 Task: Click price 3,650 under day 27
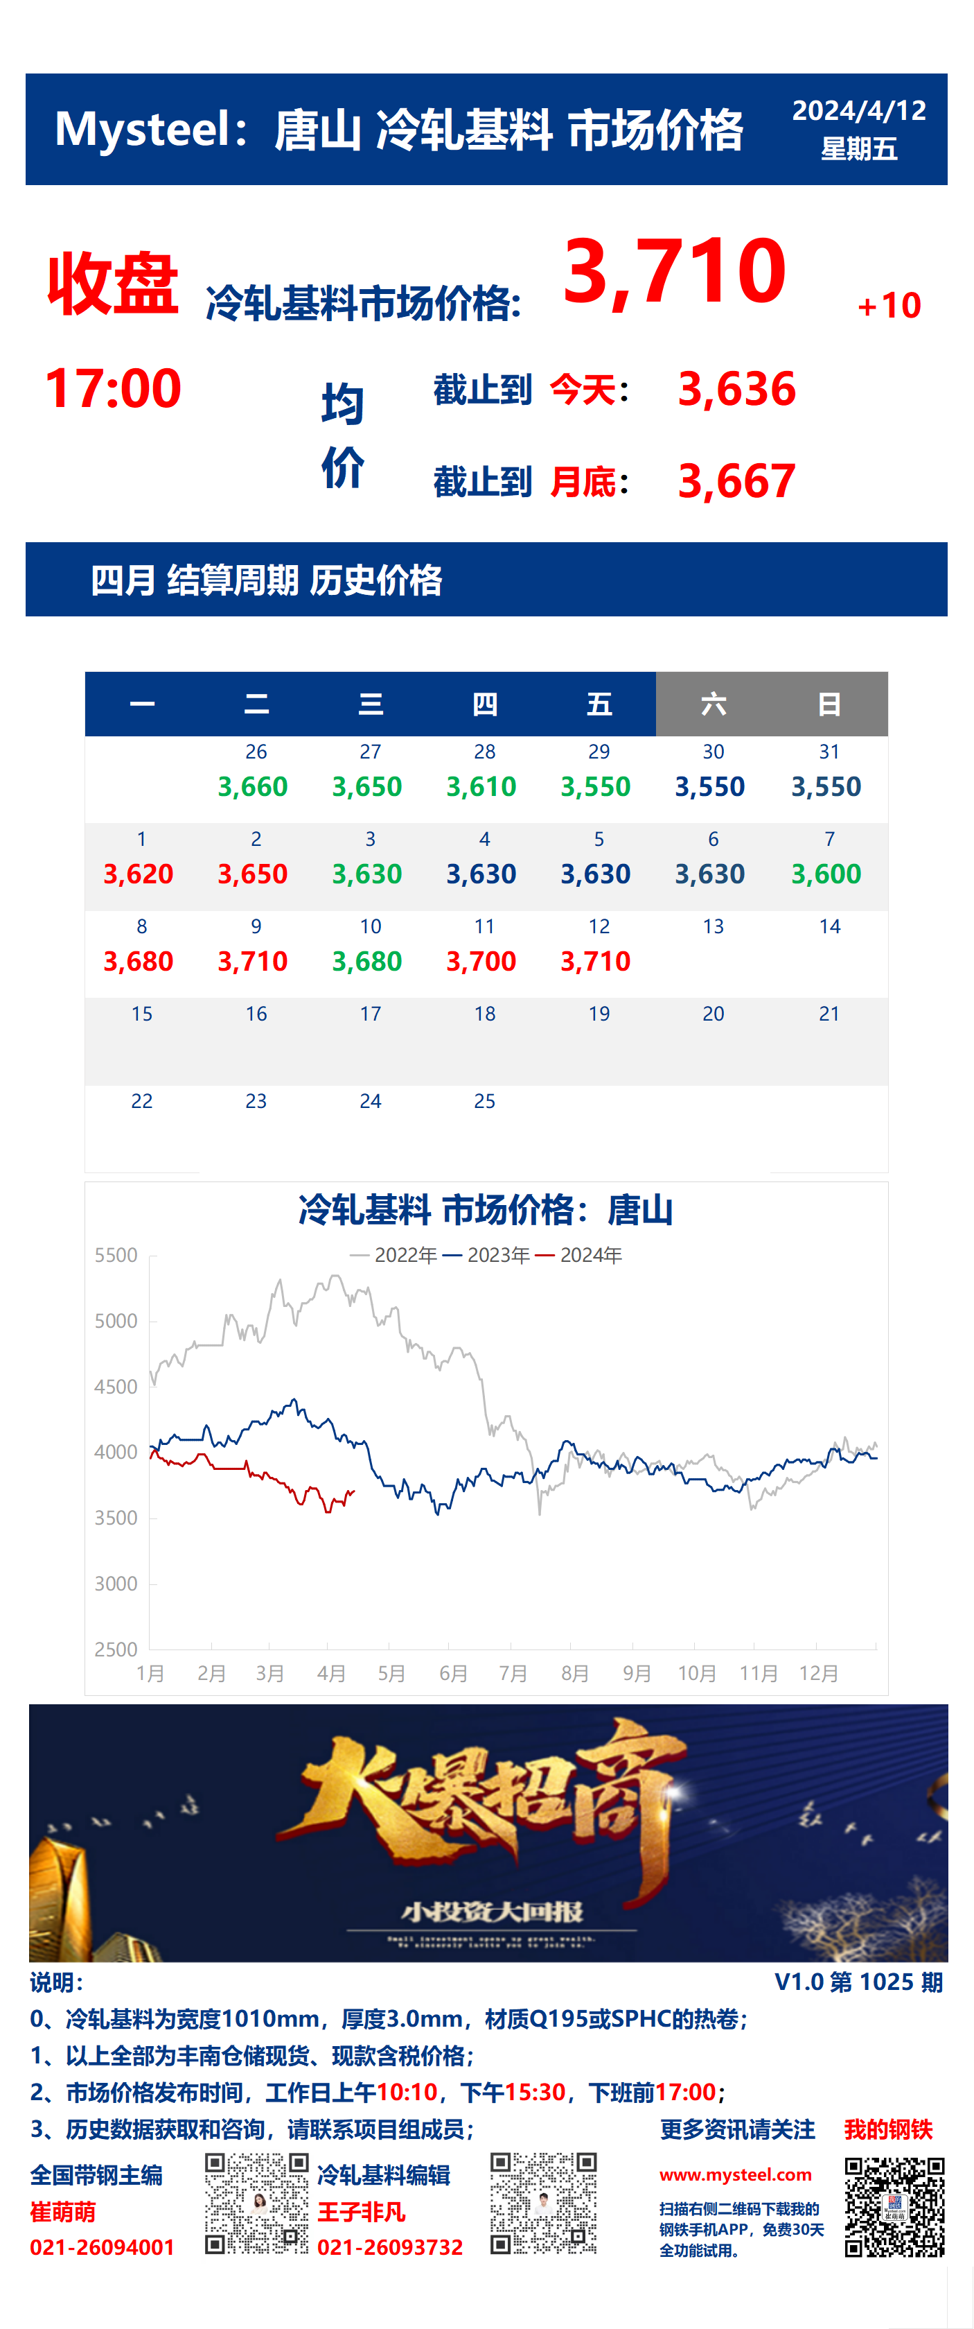(x=367, y=786)
